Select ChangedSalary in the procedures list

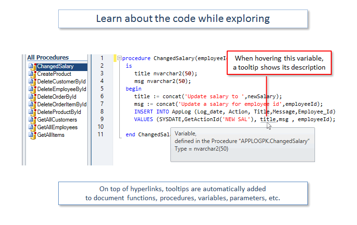click(55, 66)
